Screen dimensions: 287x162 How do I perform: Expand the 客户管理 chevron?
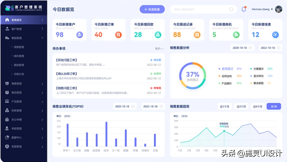click(x=42, y=29)
